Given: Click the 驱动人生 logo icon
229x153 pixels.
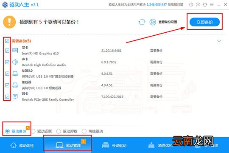Looking at the screenshot, I should pyautogui.click(x=5, y=5).
